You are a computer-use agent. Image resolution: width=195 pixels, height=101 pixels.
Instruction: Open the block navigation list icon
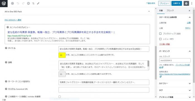tap(33, 3)
